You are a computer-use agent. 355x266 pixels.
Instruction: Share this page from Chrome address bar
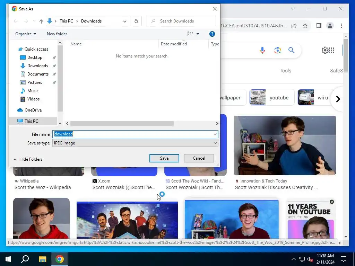pyautogui.click(x=294, y=26)
